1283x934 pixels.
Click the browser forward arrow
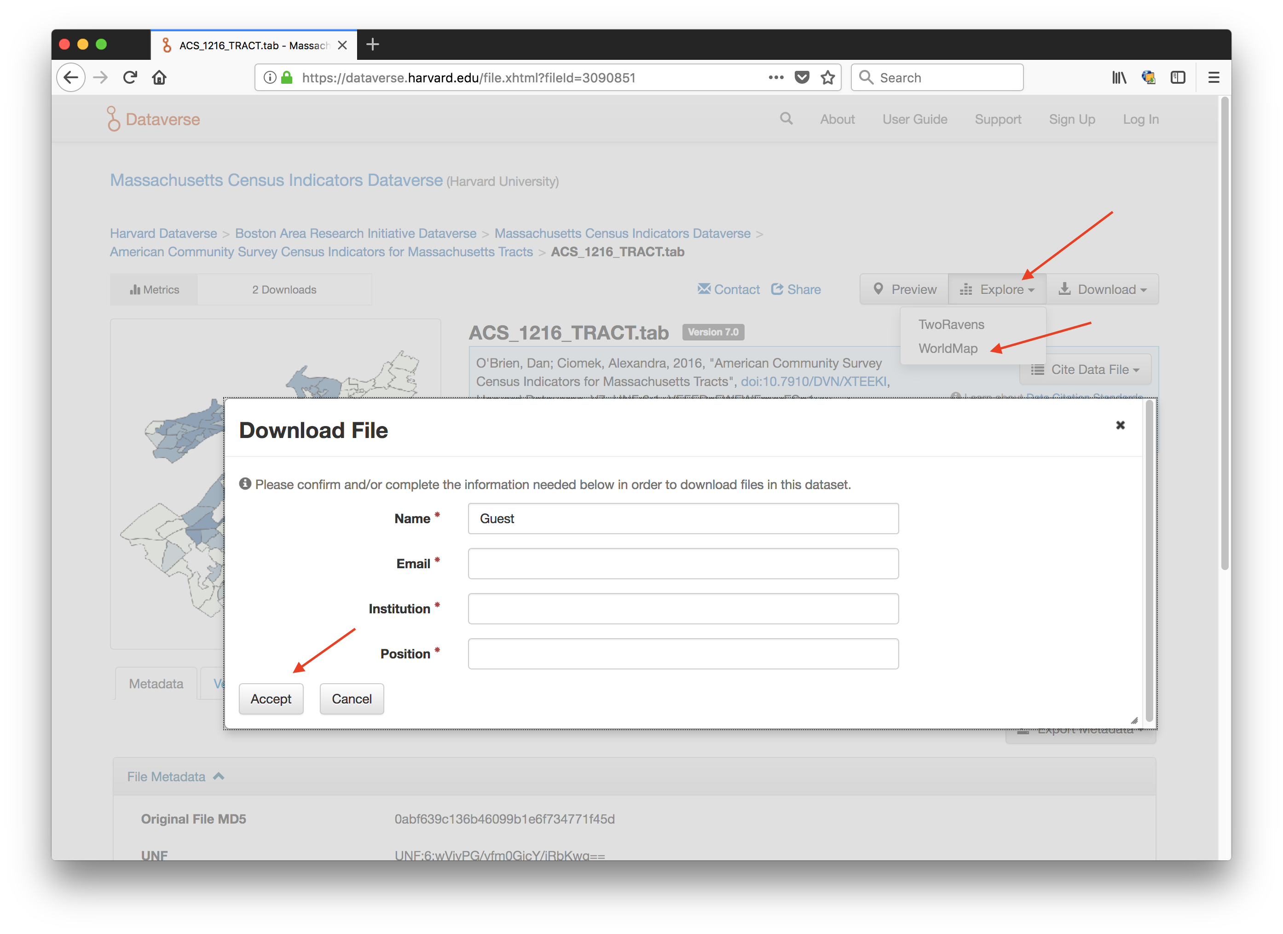(x=101, y=77)
